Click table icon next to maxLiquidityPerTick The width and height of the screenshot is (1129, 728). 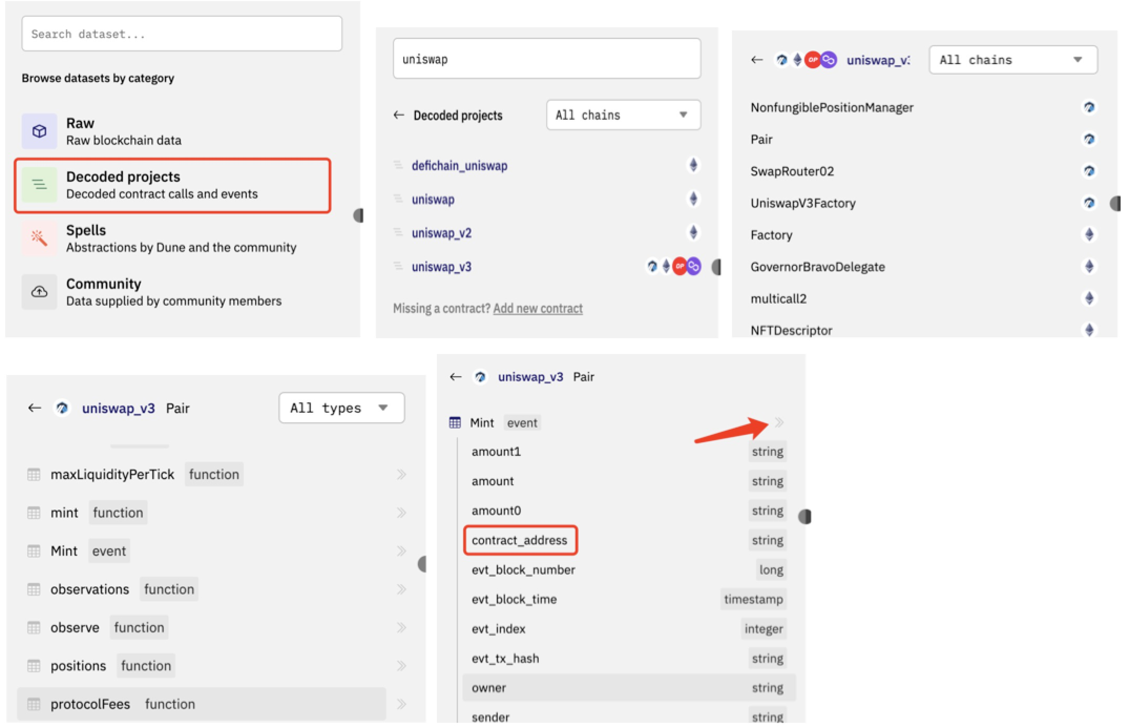click(x=34, y=475)
